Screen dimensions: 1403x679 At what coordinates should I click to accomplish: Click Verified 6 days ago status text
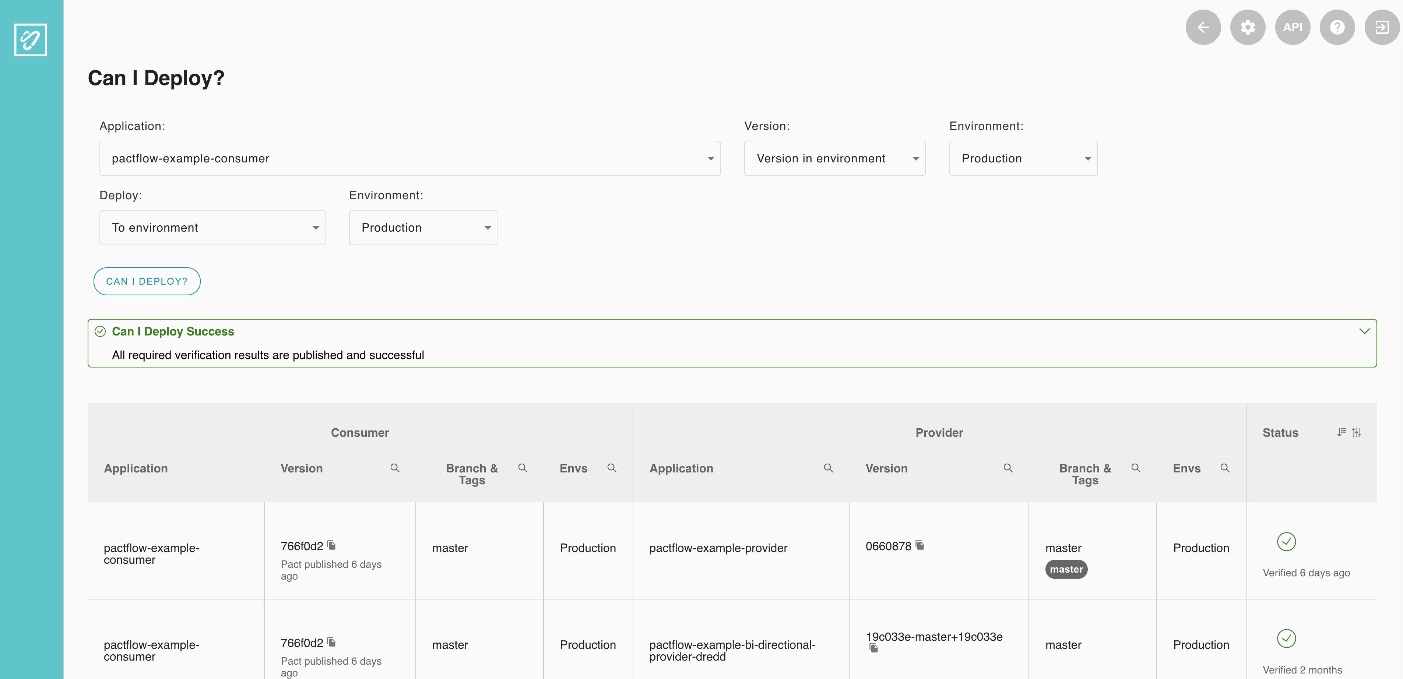(x=1306, y=573)
